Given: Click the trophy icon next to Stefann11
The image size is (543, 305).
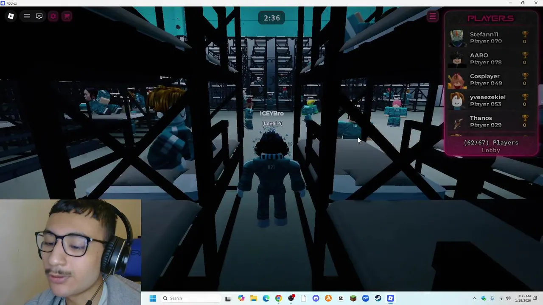Looking at the screenshot, I should click(525, 34).
